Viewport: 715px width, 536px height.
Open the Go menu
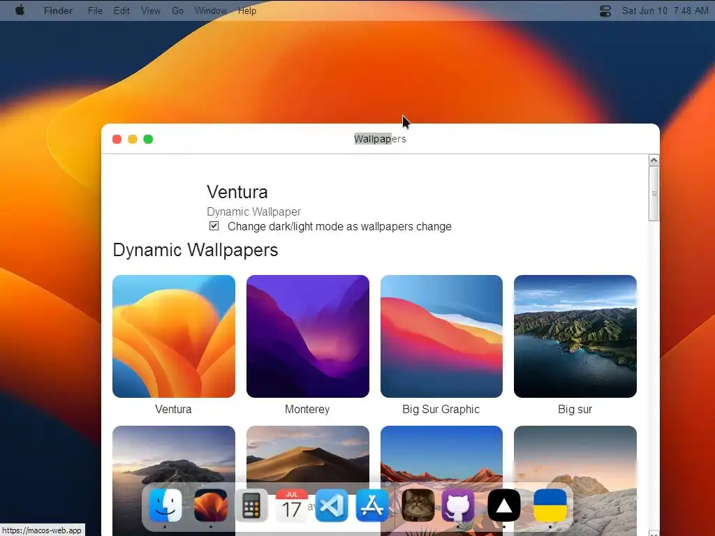pos(177,10)
